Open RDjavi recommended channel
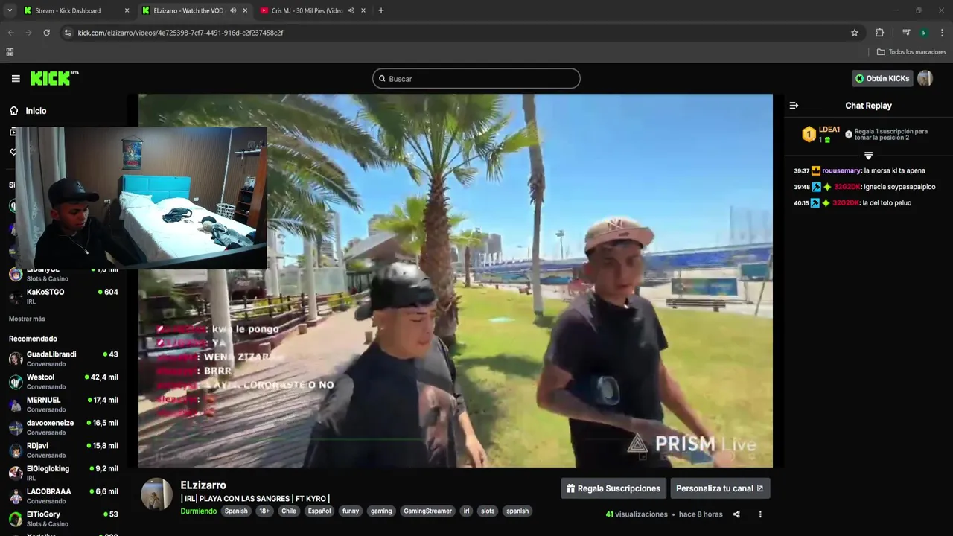953x536 pixels. [x=63, y=450]
